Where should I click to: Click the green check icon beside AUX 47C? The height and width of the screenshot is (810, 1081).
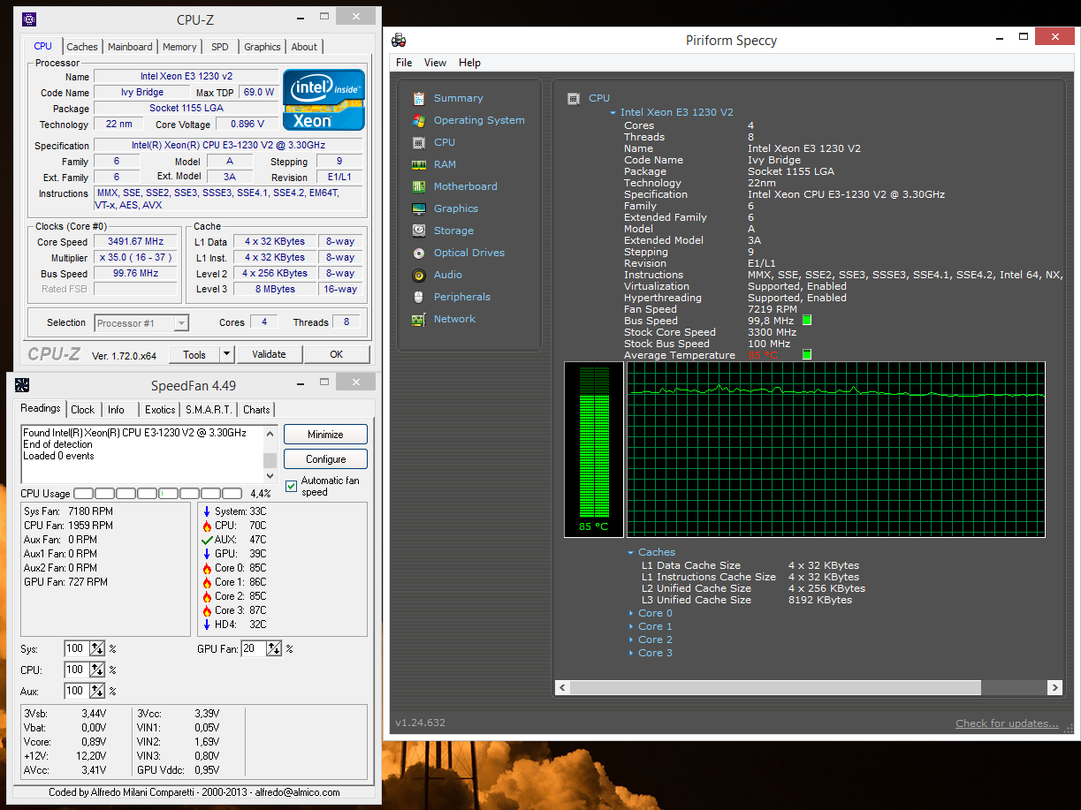[207, 540]
